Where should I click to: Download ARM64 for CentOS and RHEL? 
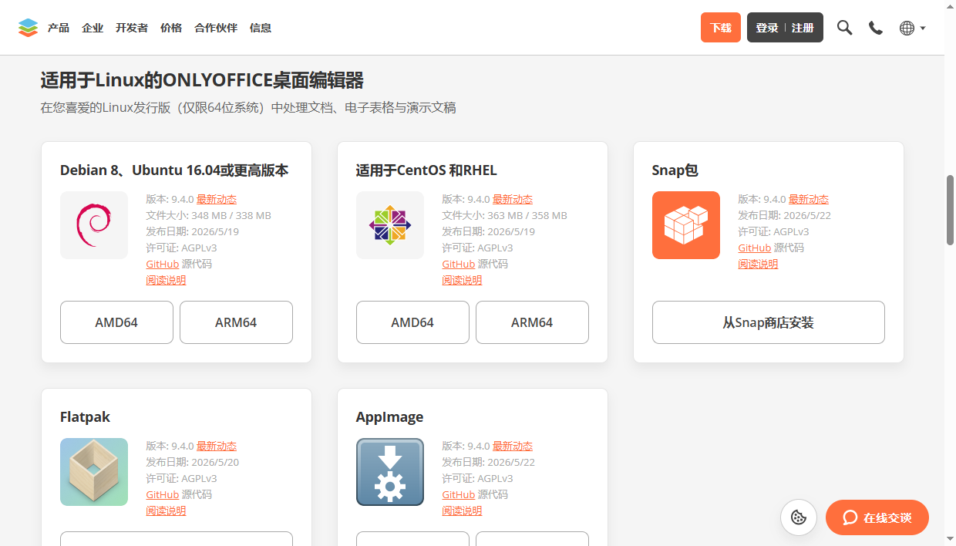532,322
